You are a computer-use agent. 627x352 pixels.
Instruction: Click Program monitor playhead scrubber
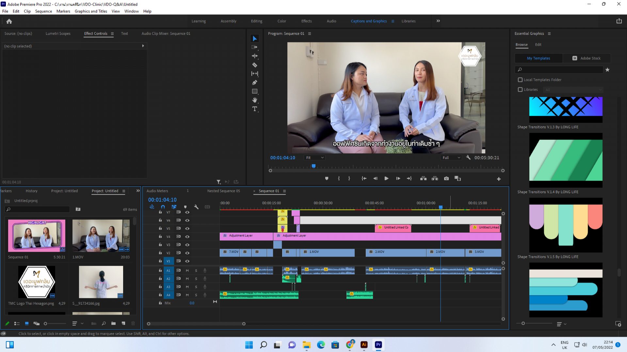point(313,166)
